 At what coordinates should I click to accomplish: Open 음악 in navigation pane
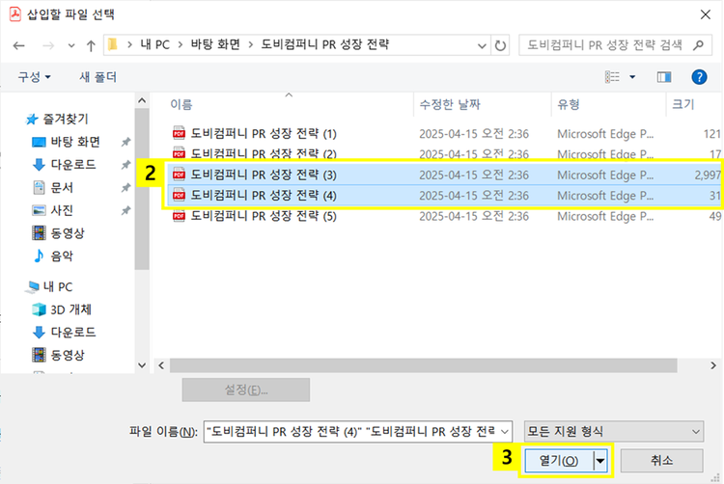(x=53, y=255)
